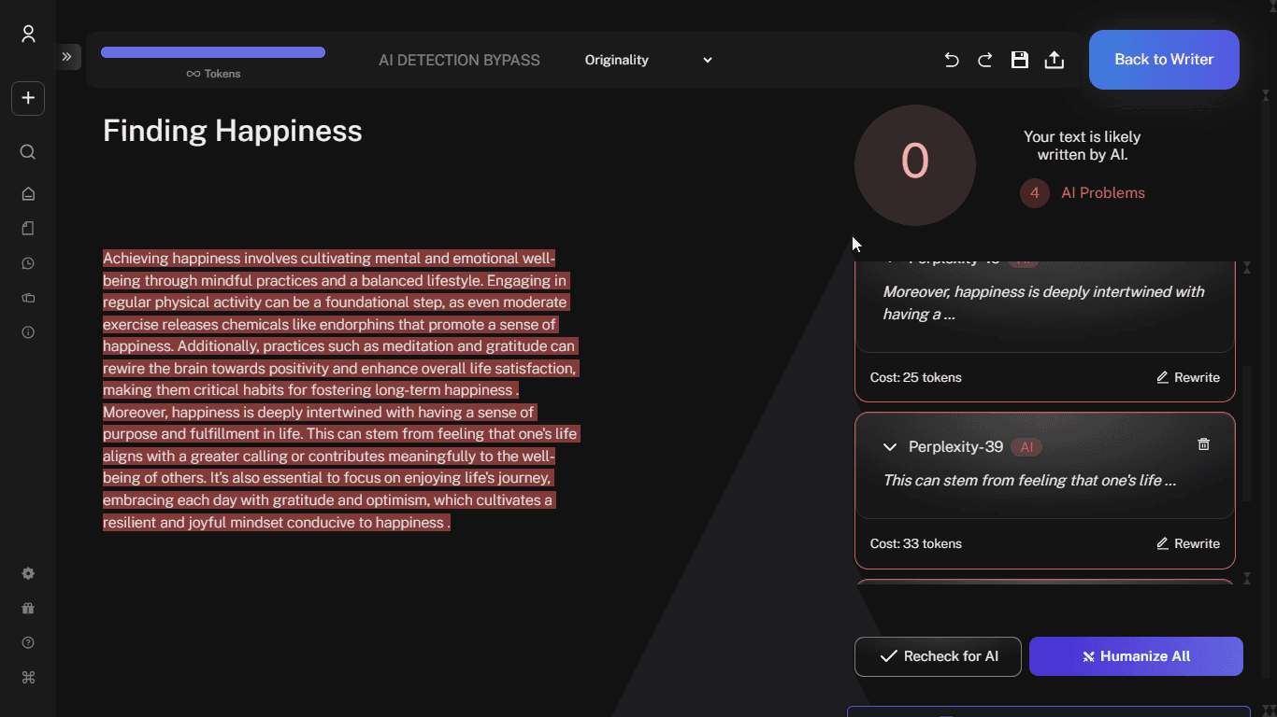The width and height of the screenshot is (1277, 717).
Task: Click the tokens progress bar
Action: pyautogui.click(x=213, y=52)
